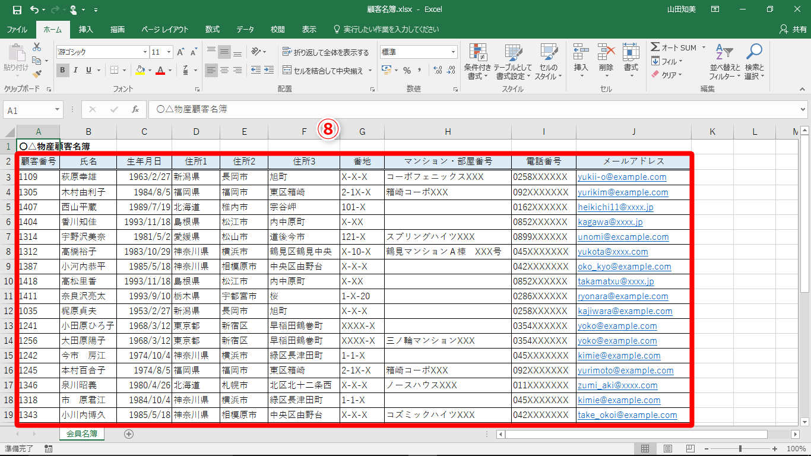
Task: Select the 会員名簿 sheet tab
Action: pos(82,433)
